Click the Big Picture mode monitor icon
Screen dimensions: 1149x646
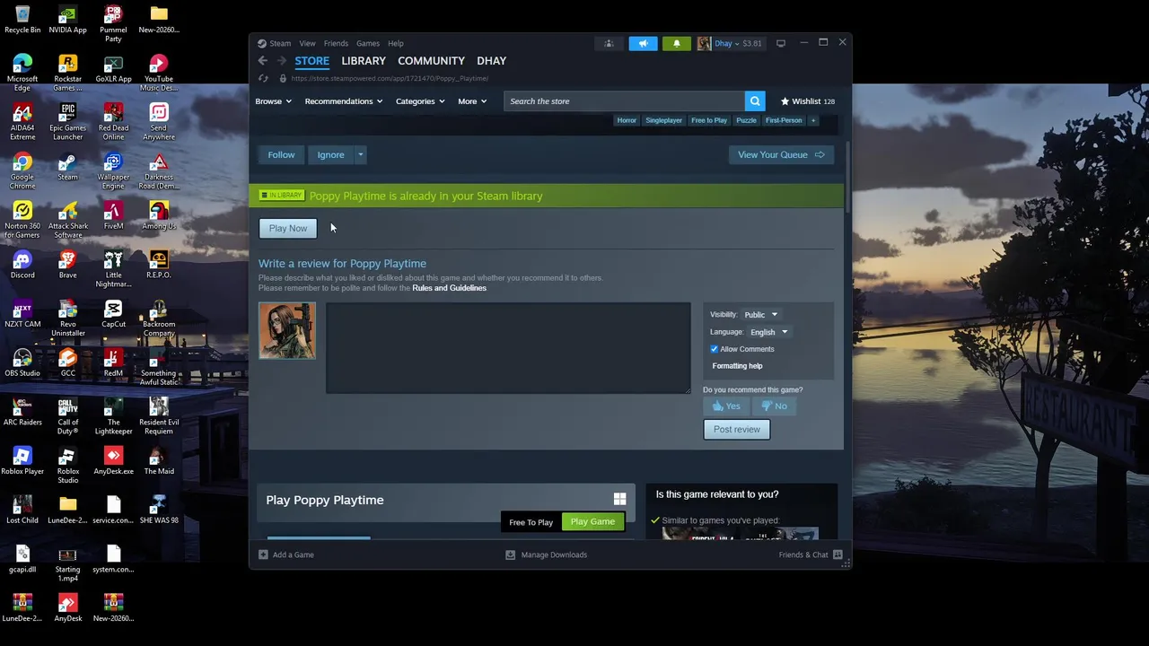pyautogui.click(x=781, y=43)
